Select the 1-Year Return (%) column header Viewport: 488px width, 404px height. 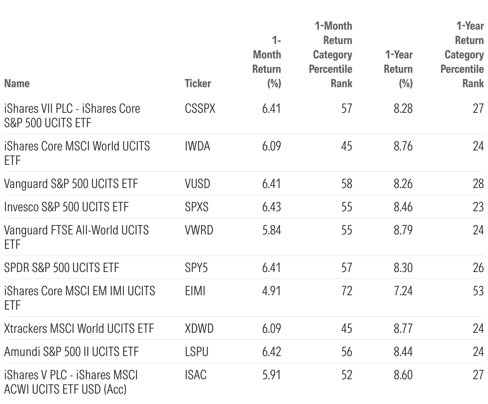point(398,69)
